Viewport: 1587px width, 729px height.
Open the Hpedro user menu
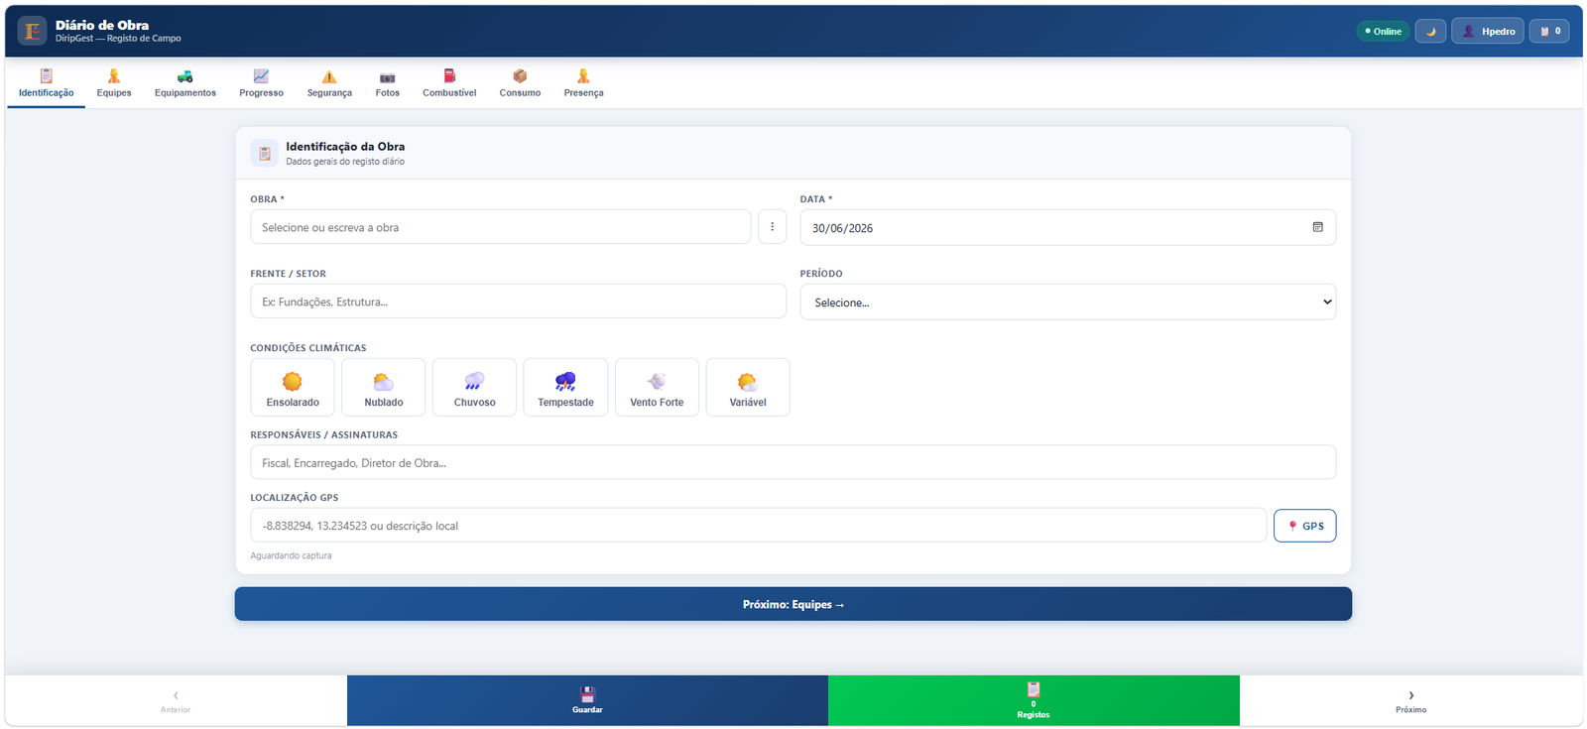click(x=1488, y=31)
